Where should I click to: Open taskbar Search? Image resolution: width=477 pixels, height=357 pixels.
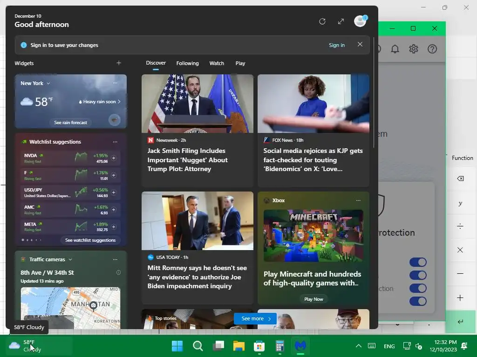pyautogui.click(x=198, y=346)
